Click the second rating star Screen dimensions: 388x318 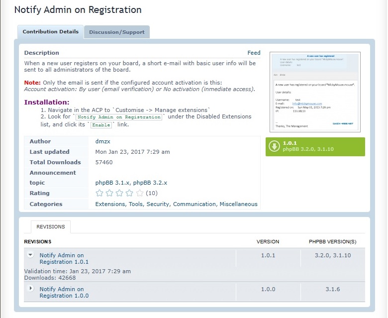(x=109, y=193)
